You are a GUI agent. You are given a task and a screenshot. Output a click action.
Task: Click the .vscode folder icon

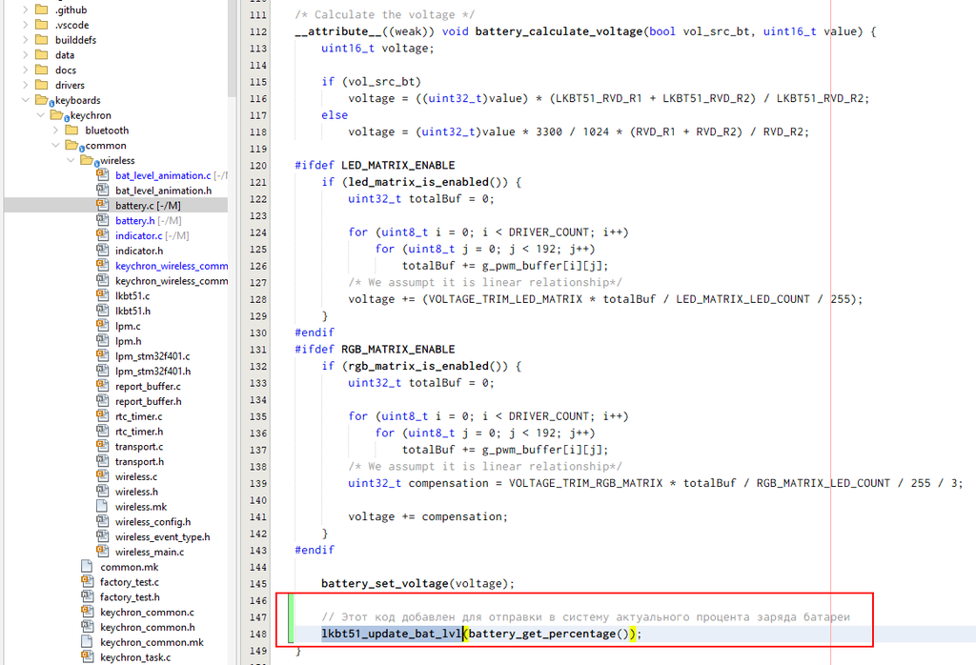click(x=40, y=25)
